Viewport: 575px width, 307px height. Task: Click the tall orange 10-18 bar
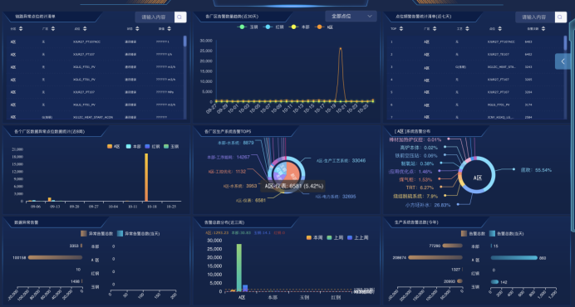click(146, 178)
